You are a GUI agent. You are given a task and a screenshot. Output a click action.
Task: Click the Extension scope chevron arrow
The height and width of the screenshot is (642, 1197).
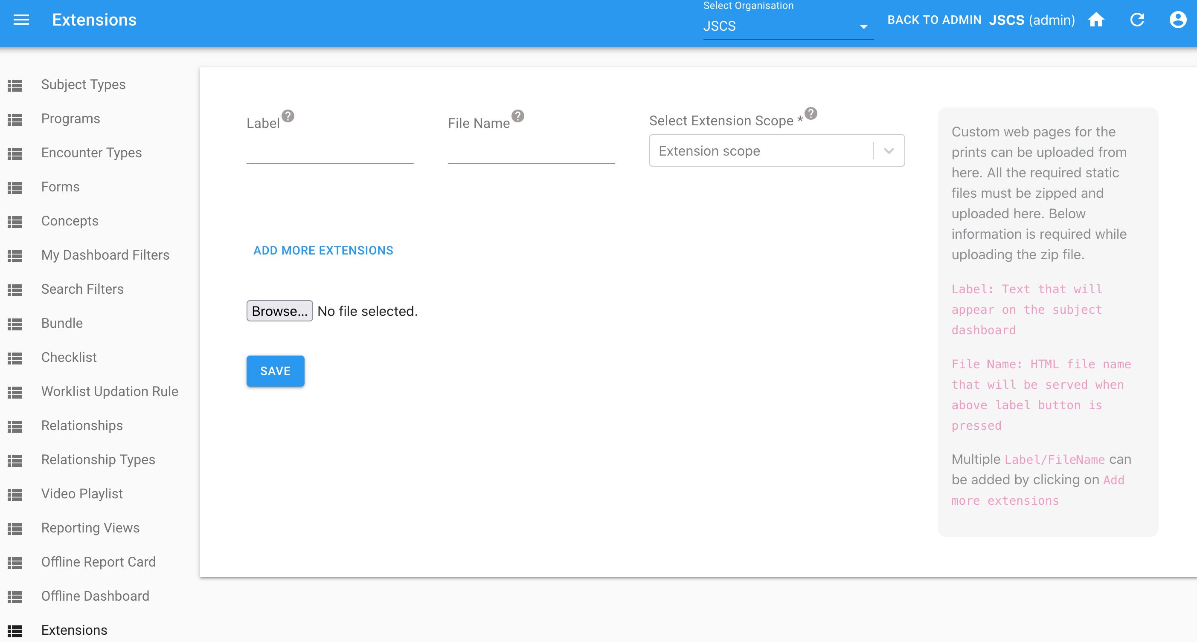[x=889, y=151]
